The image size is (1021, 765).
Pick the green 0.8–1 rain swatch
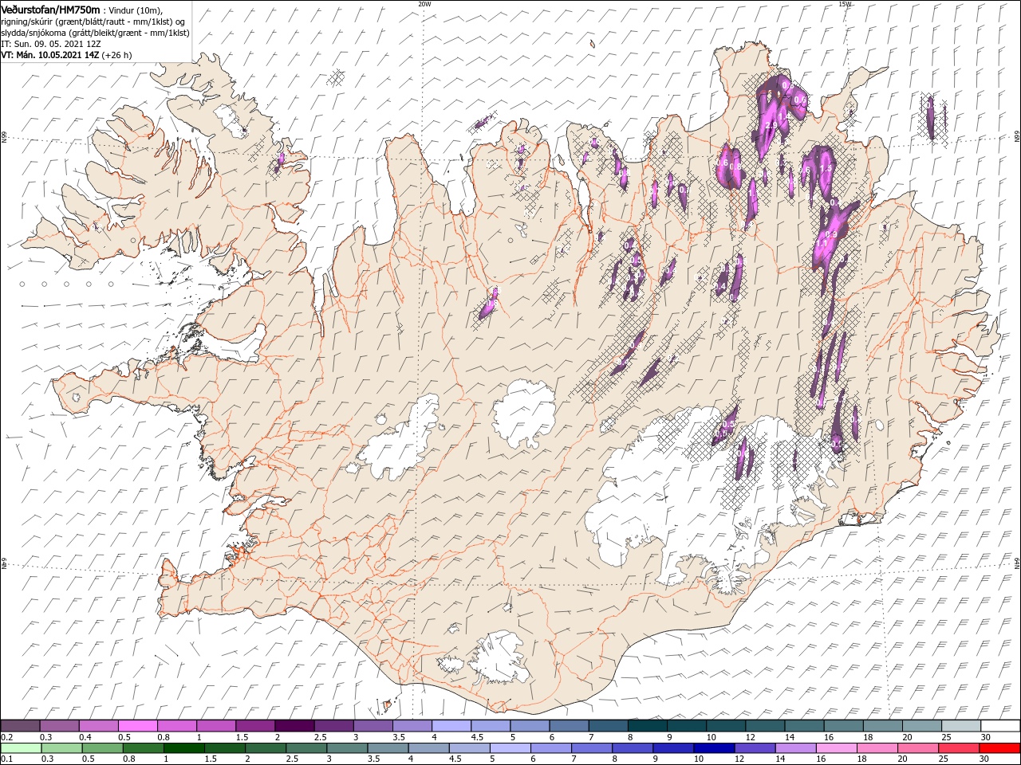click(x=143, y=748)
